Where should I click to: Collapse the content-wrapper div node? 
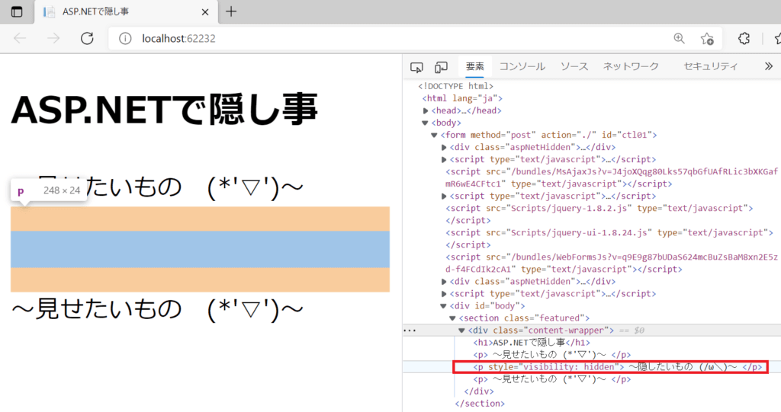[x=461, y=331]
